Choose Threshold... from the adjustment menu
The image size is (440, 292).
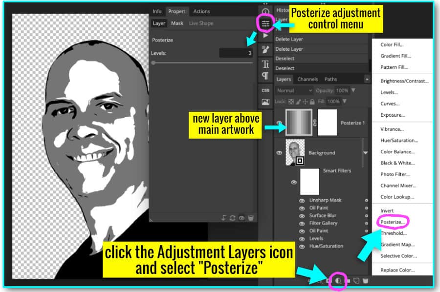tap(394, 233)
